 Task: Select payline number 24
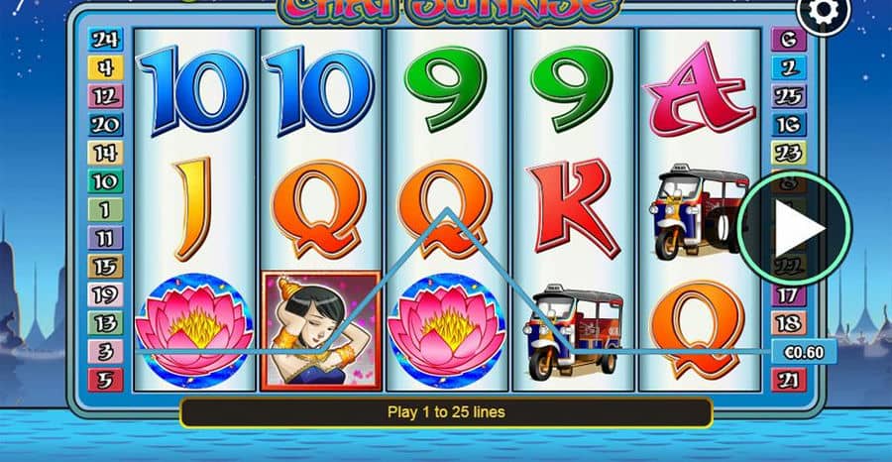pyautogui.click(x=105, y=40)
